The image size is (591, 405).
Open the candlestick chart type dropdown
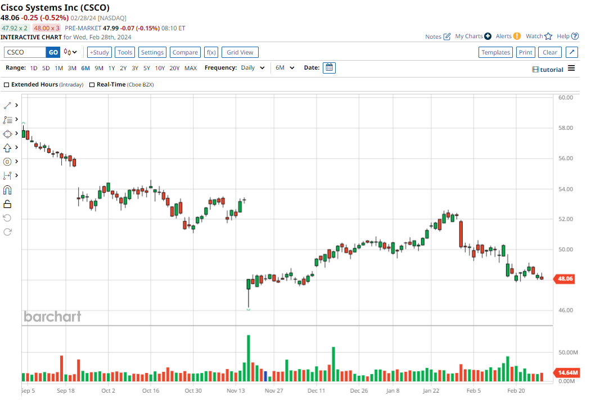tap(70, 52)
